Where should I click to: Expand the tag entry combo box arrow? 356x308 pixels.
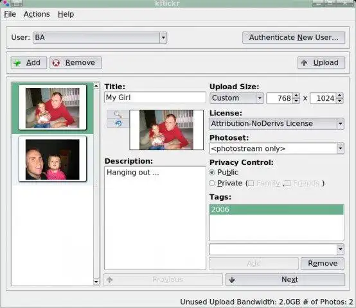click(341, 250)
